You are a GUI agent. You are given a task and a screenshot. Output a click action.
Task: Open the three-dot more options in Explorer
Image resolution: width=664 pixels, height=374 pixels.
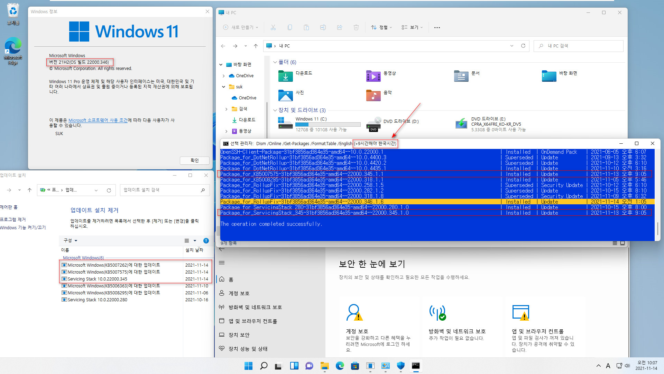click(x=437, y=27)
